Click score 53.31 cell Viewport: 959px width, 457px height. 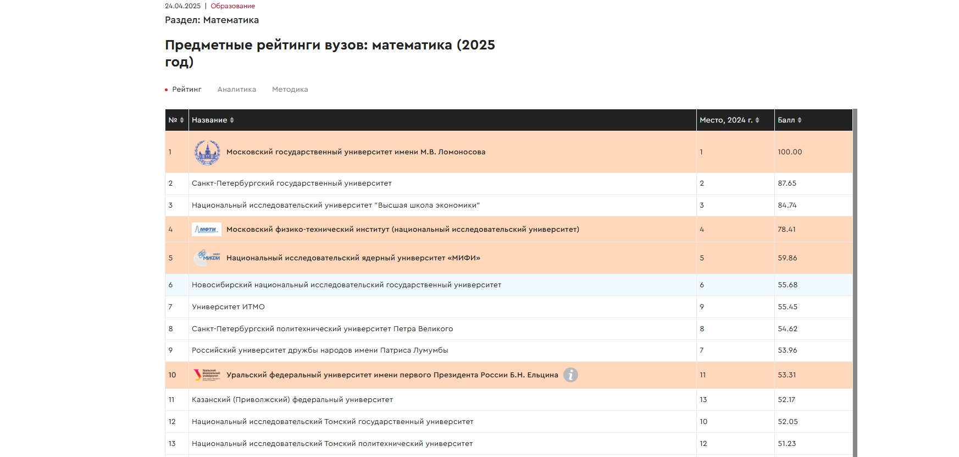click(813, 375)
